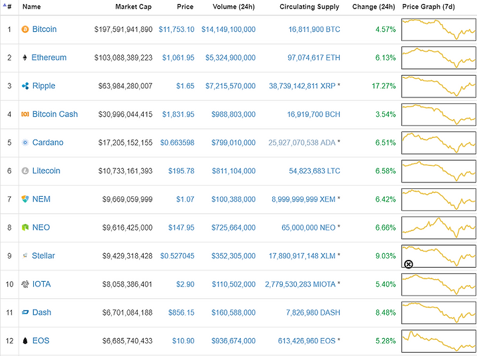This screenshot has height=356, width=477.
Task: Sort by Change (24h) column header
Action: (374, 7)
